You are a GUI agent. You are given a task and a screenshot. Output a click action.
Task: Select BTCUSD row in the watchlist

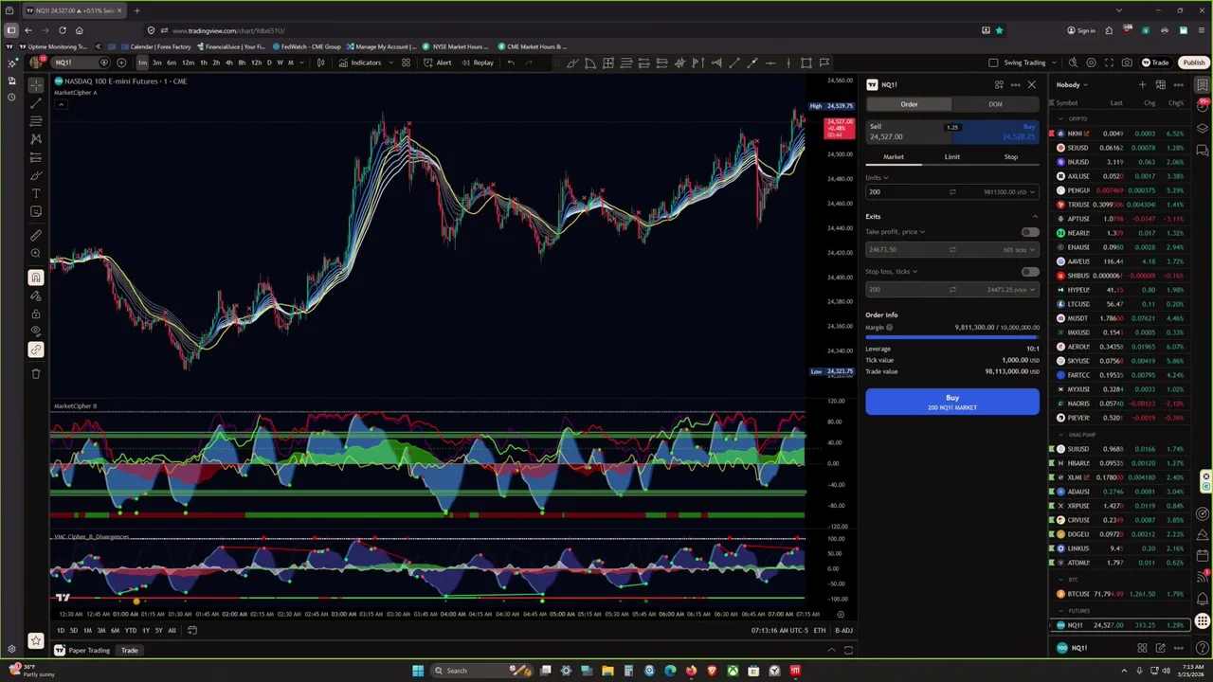coord(1121,594)
